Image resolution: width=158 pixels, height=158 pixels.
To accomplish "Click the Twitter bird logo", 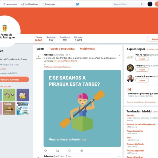I will [77, 4].
